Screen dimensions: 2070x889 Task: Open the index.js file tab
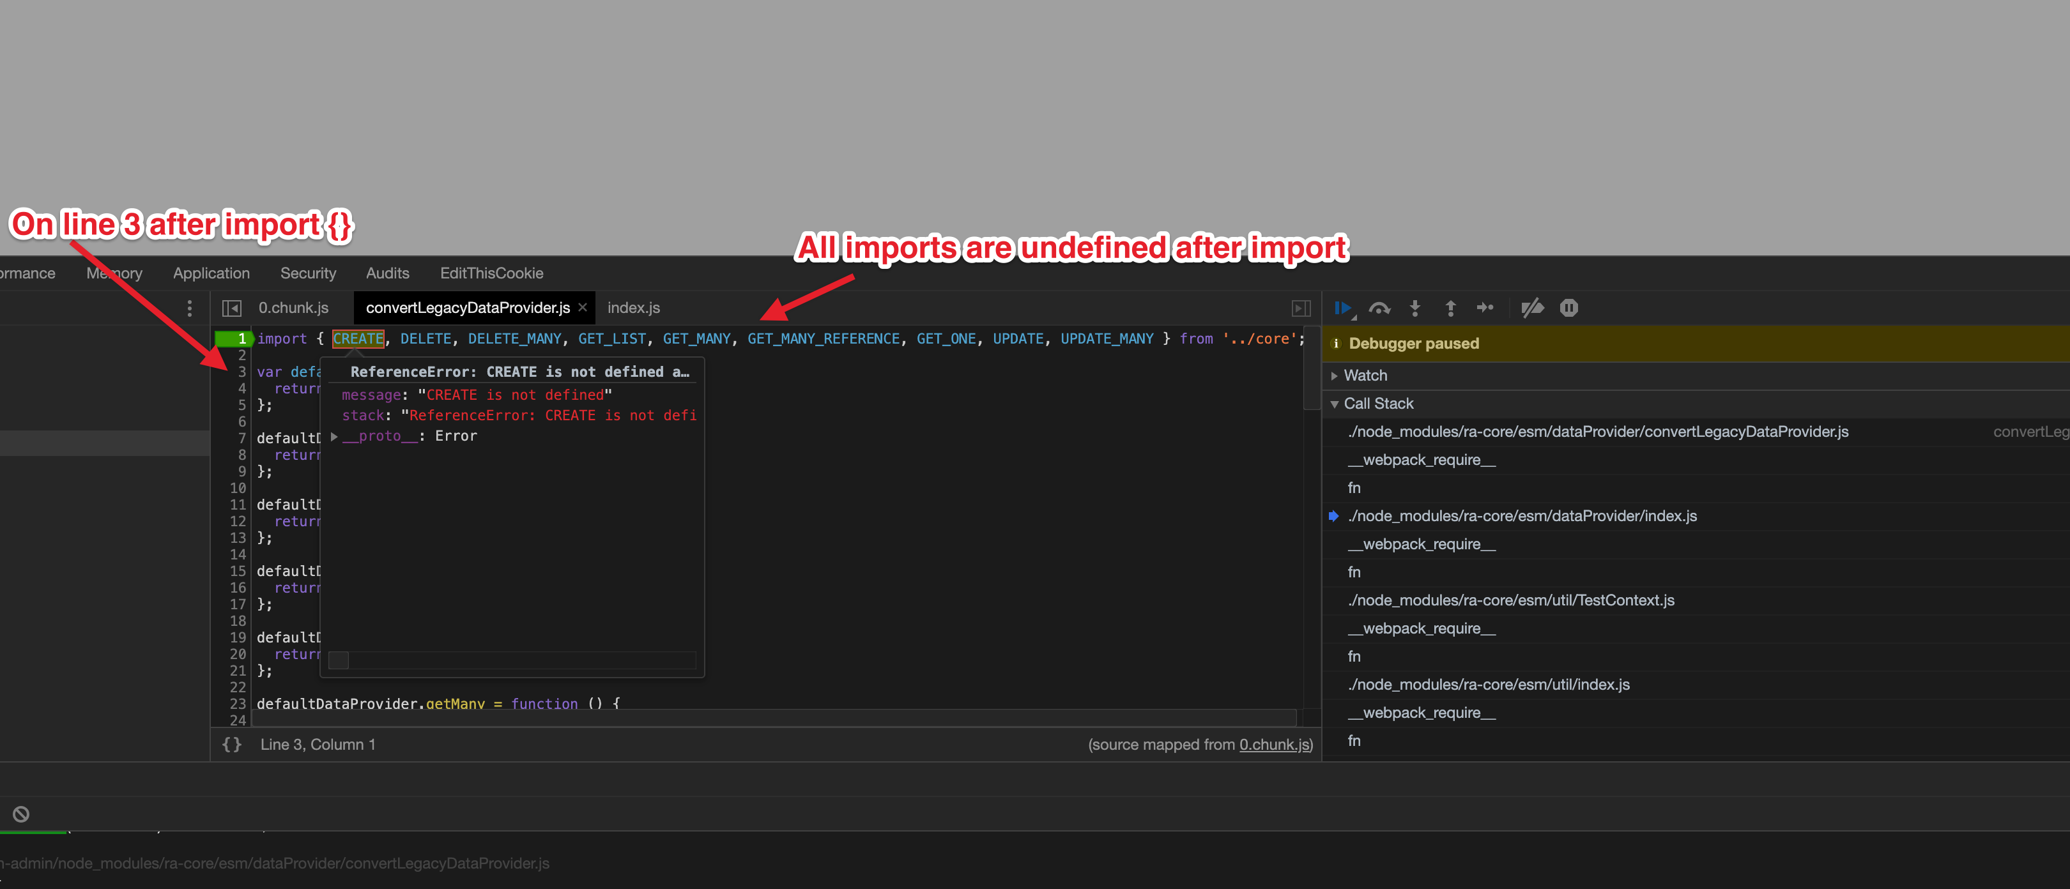coord(633,308)
